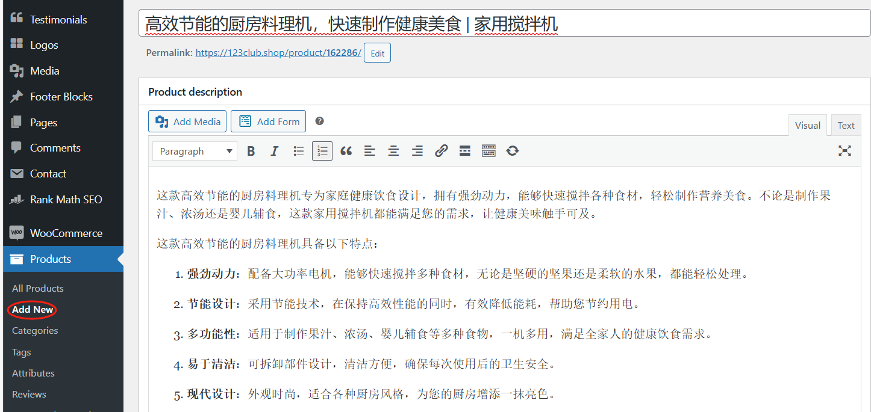Switch to the Text editor tab
871x412 pixels.
[x=846, y=125]
